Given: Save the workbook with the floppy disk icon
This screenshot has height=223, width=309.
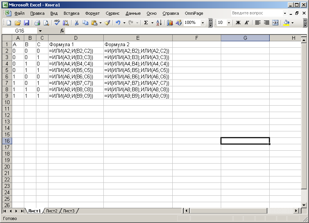Looking at the screenshot, I should pyautogui.click(x=27, y=23).
